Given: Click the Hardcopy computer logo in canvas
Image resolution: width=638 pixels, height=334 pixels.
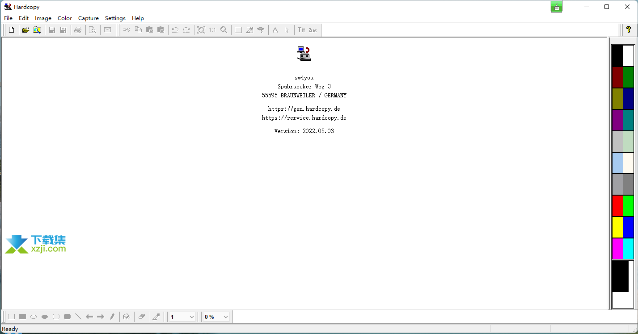Looking at the screenshot, I should click(304, 54).
